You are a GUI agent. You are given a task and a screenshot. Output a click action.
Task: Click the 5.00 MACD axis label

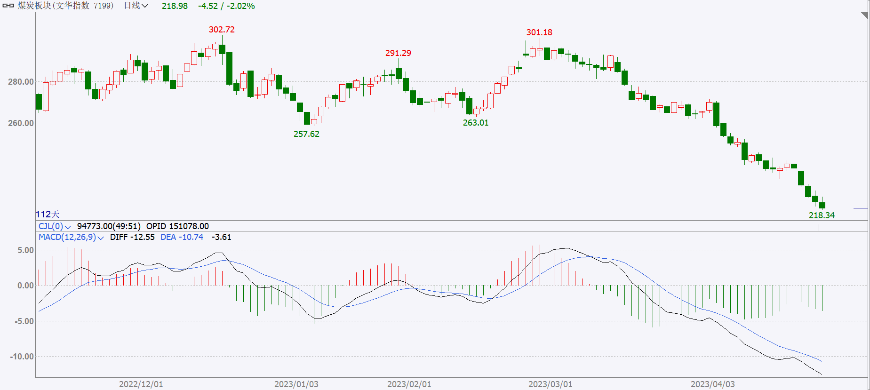25,250
